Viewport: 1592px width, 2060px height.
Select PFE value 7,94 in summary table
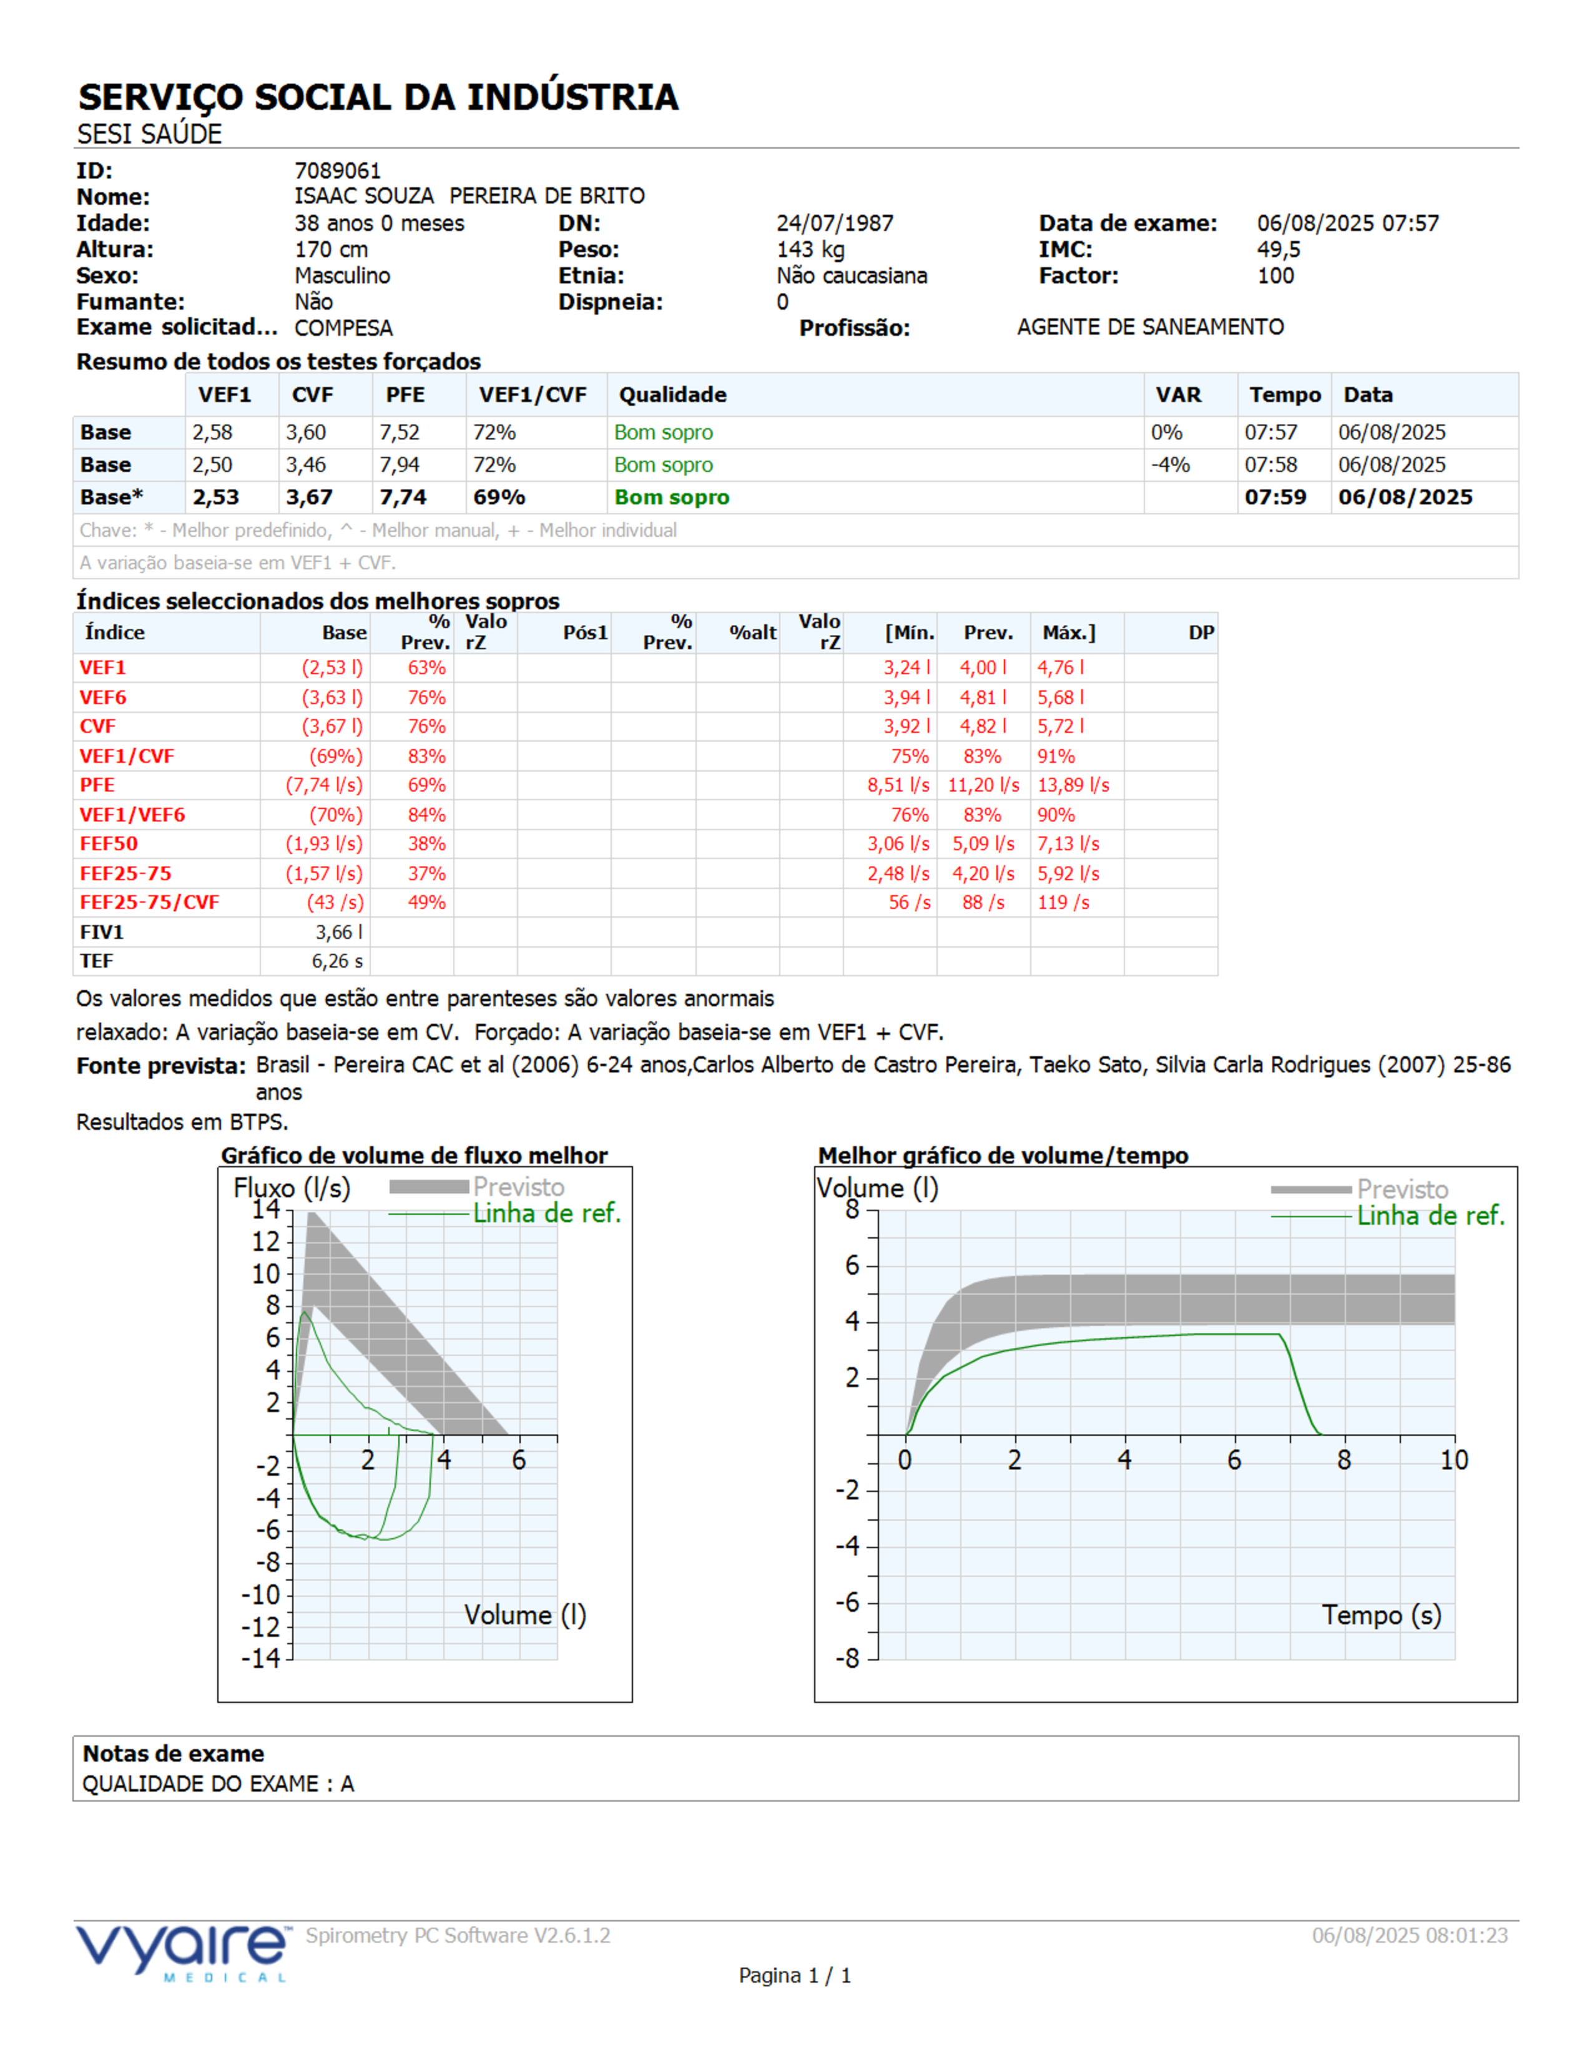(400, 465)
